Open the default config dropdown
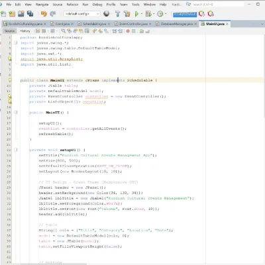The image size is (265, 265). 81,14
